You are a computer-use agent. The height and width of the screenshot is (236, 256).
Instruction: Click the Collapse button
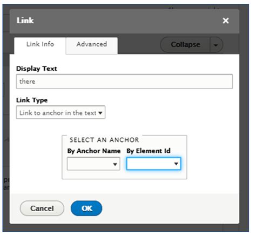tap(185, 45)
